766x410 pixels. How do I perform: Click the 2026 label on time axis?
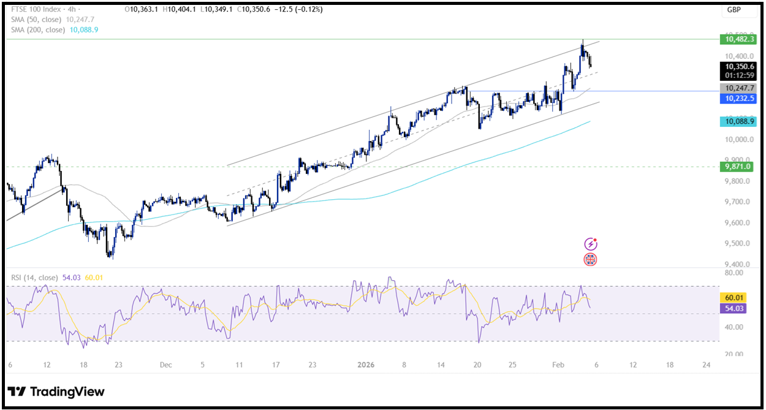click(x=366, y=365)
